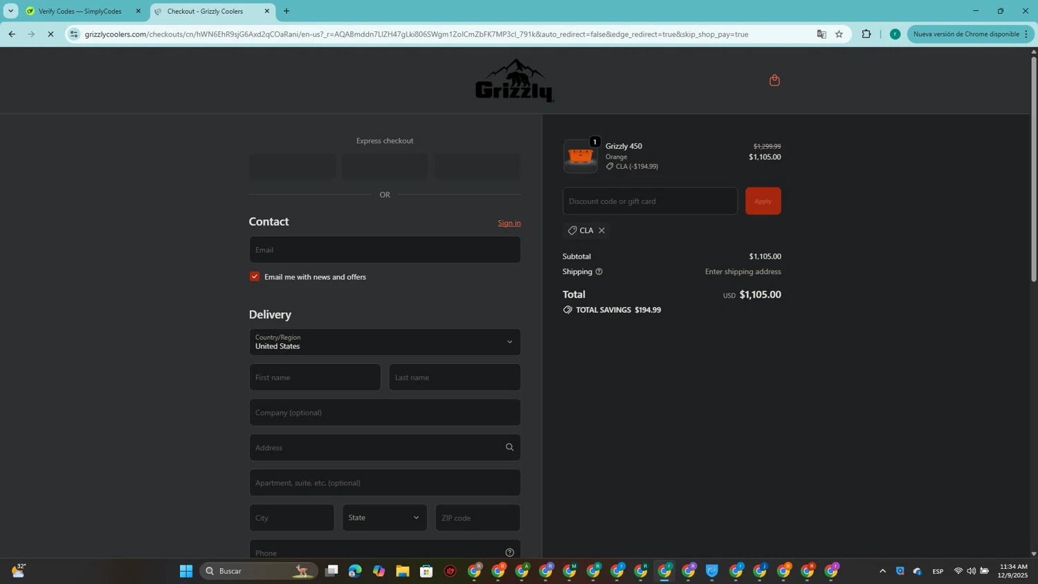Open Chrome's three-dot menu
1038x584 pixels.
[1026, 34]
